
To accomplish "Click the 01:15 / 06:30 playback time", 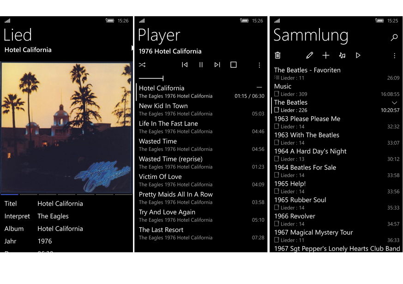I will coord(249,96).
